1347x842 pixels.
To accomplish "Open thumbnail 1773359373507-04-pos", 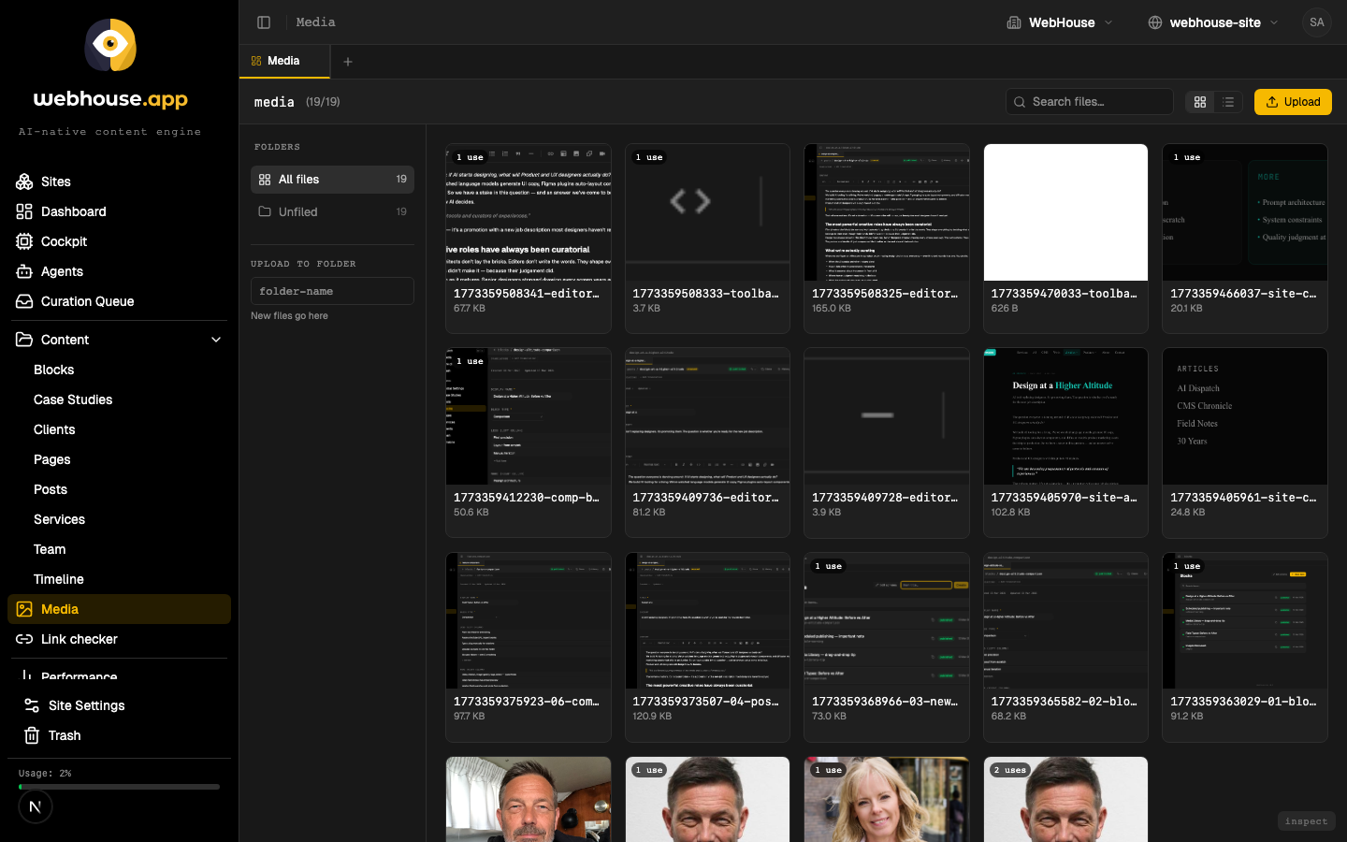I will (707, 620).
